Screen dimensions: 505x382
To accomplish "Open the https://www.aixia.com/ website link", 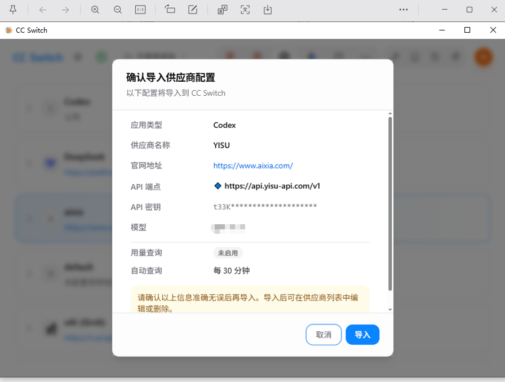I will click(x=253, y=166).
